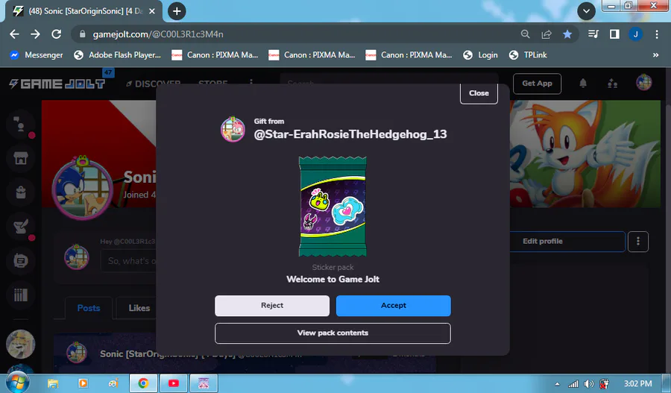This screenshot has height=393, width=671.
Task: Close the Sonic Game Jolt tab
Action: [152, 11]
